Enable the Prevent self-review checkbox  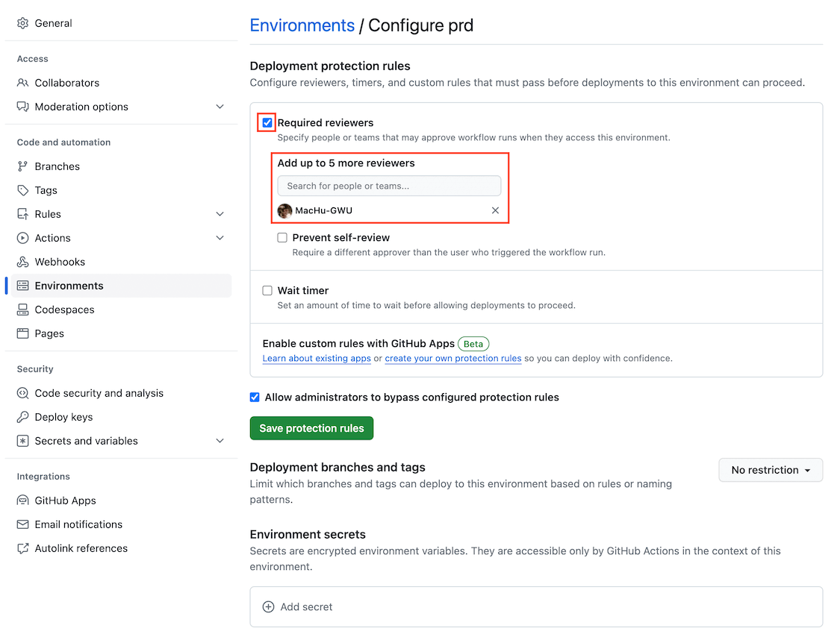pyautogui.click(x=282, y=237)
